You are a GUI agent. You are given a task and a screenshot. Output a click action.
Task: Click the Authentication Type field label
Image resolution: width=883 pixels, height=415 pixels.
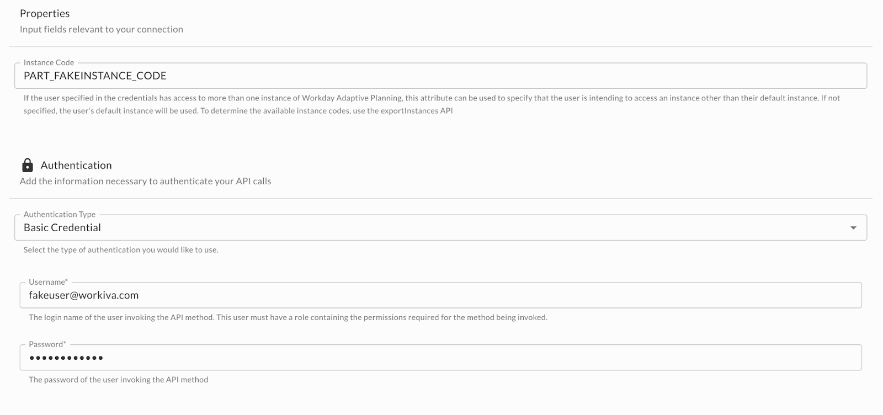[x=60, y=214]
